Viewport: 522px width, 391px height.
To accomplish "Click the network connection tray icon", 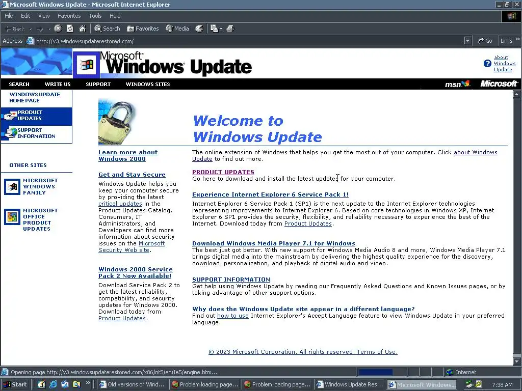I will (x=469, y=384).
